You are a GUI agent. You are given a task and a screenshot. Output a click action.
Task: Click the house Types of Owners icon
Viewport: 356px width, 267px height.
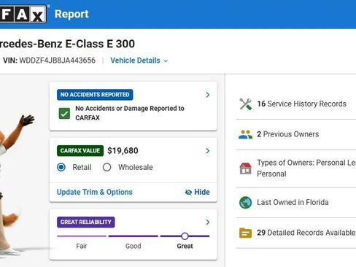click(x=245, y=169)
